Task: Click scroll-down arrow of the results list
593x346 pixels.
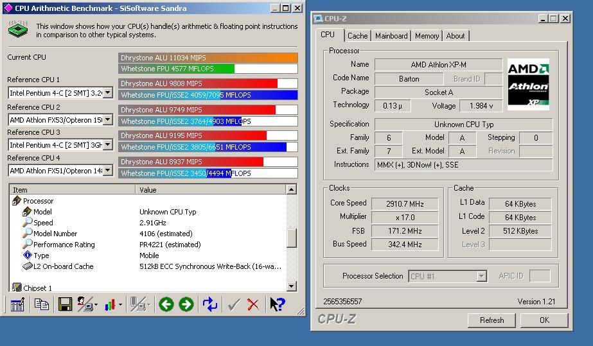Action: (291, 286)
